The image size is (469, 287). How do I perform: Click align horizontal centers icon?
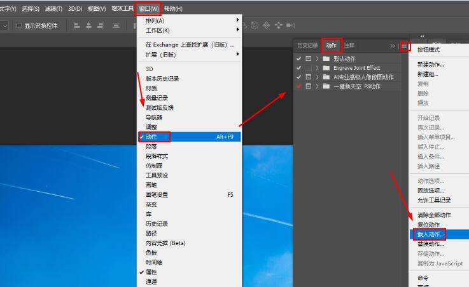pos(88,25)
